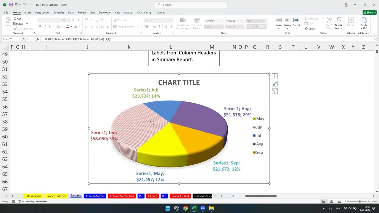Image resolution: width=379 pixels, height=213 pixels.
Task: Open the Chart Design tab
Action: tap(145, 12)
